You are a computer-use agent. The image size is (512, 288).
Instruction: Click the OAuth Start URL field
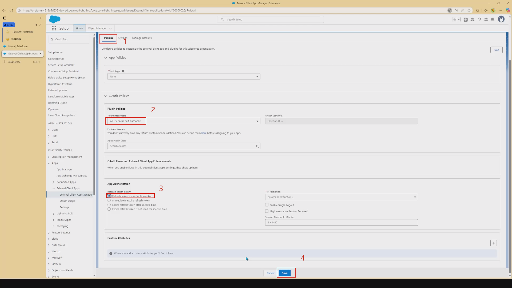[342, 121]
